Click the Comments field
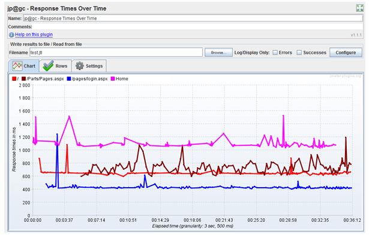 pos(197,27)
